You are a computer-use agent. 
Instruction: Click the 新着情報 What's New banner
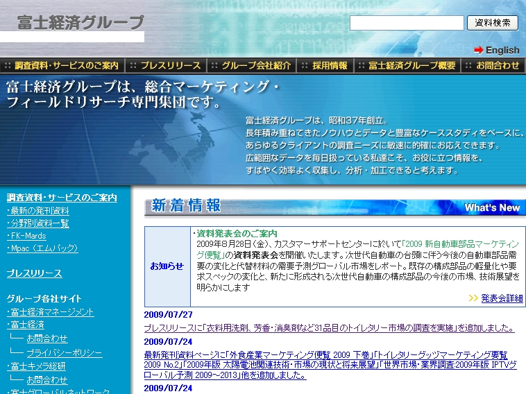pyautogui.click(x=334, y=207)
